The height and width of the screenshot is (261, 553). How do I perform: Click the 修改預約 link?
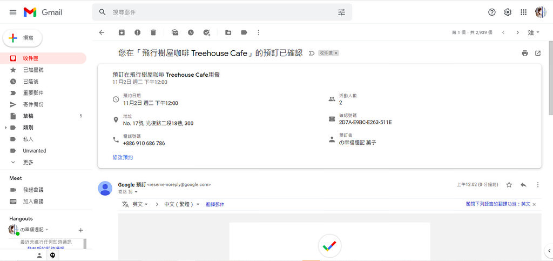click(x=123, y=157)
